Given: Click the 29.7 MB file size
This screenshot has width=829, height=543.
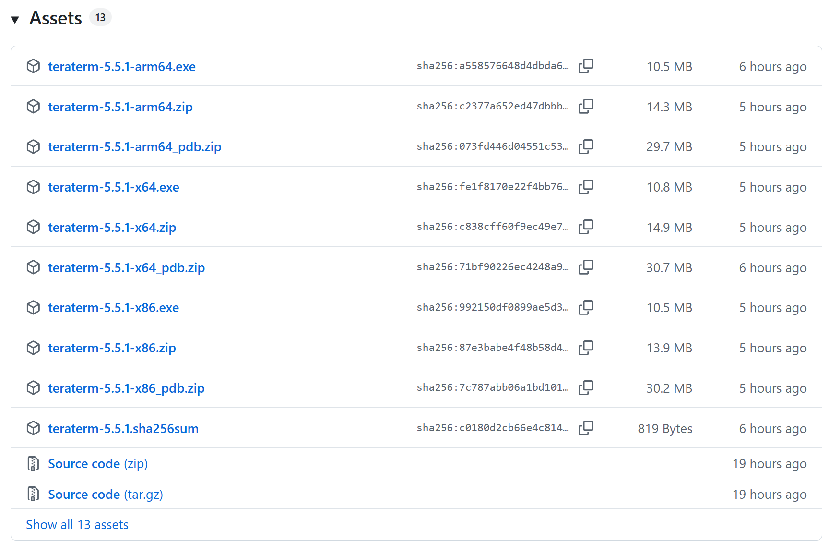Looking at the screenshot, I should [669, 147].
